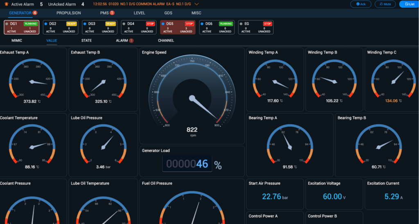The width and height of the screenshot is (419, 224).
Task: Click the DG4 STOP status badge
Action: (x=150, y=24)
